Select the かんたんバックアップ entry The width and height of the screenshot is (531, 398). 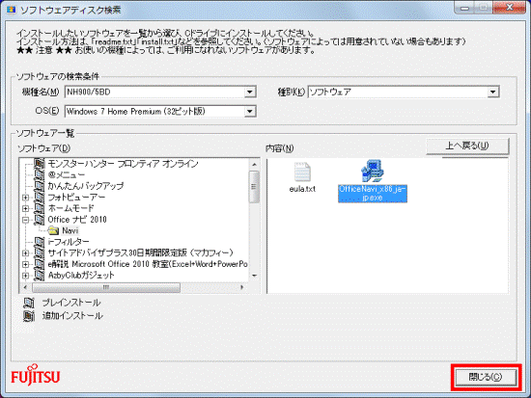(x=86, y=186)
